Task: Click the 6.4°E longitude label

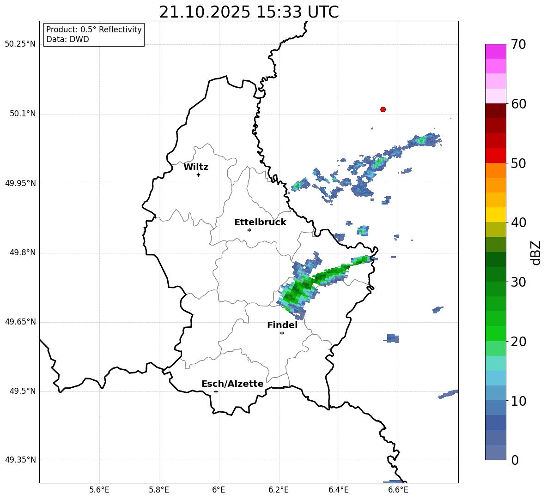Action: click(338, 490)
